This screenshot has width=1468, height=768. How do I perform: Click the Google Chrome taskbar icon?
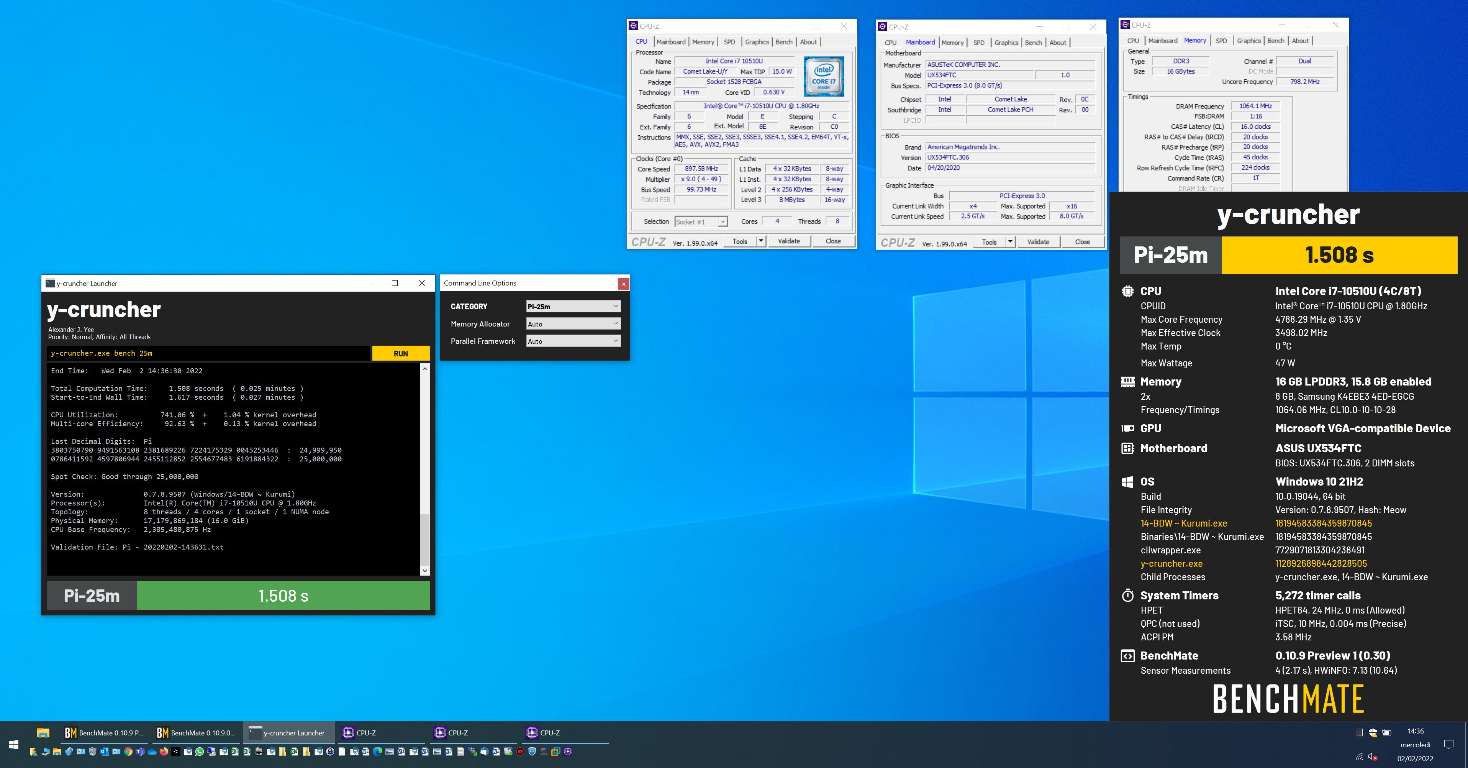[x=128, y=752]
